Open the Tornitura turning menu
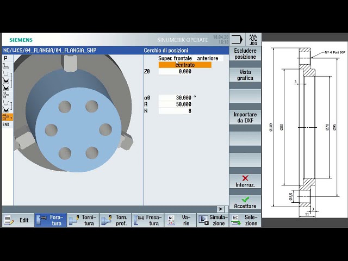 coord(83,220)
